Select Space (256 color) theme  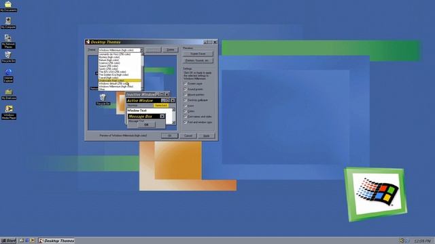pyautogui.click(x=120, y=66)
